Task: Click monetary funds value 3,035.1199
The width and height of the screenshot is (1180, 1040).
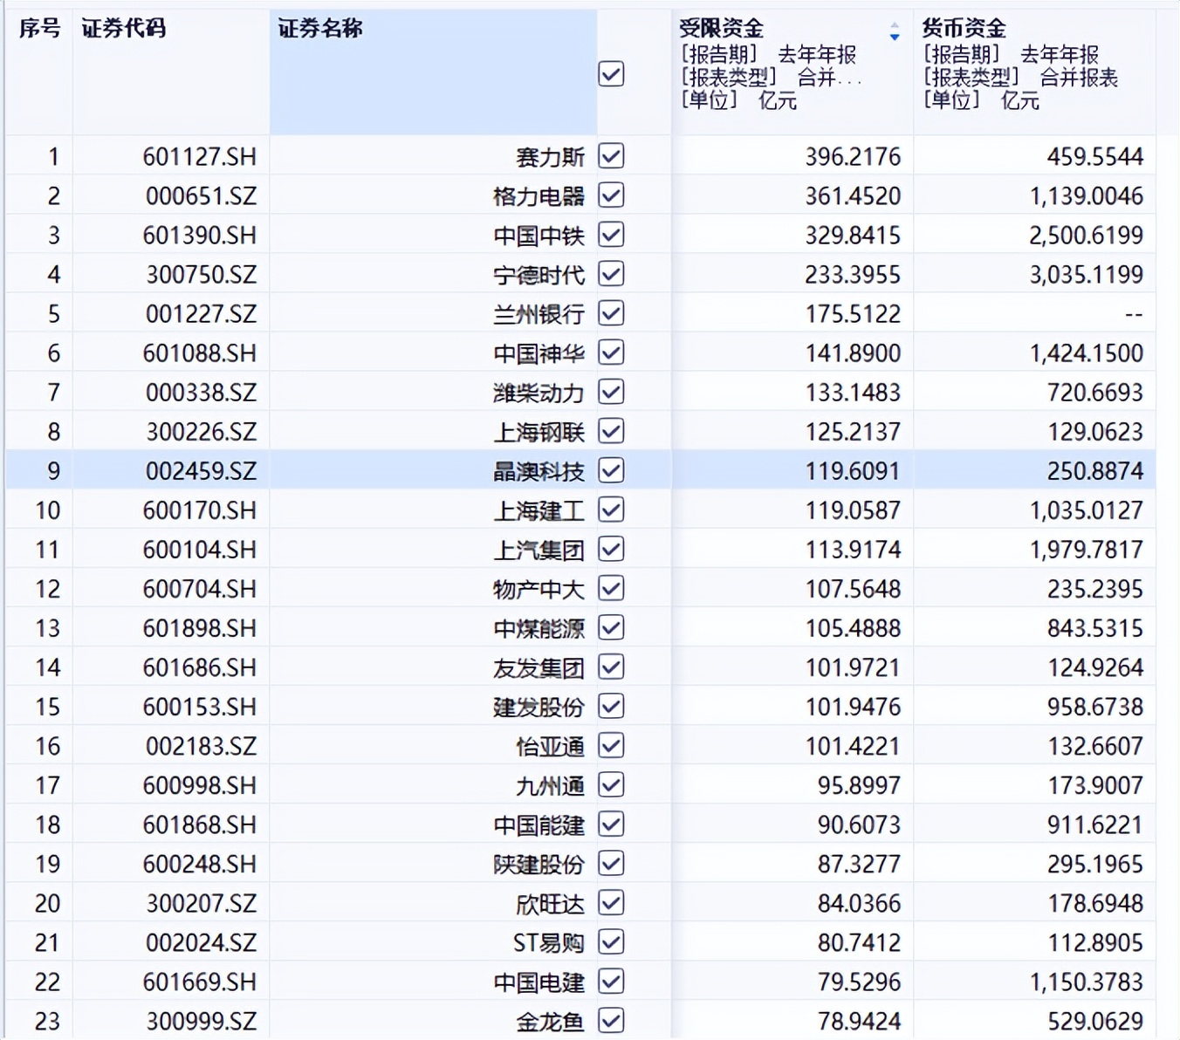Action: pos(1087,275)
